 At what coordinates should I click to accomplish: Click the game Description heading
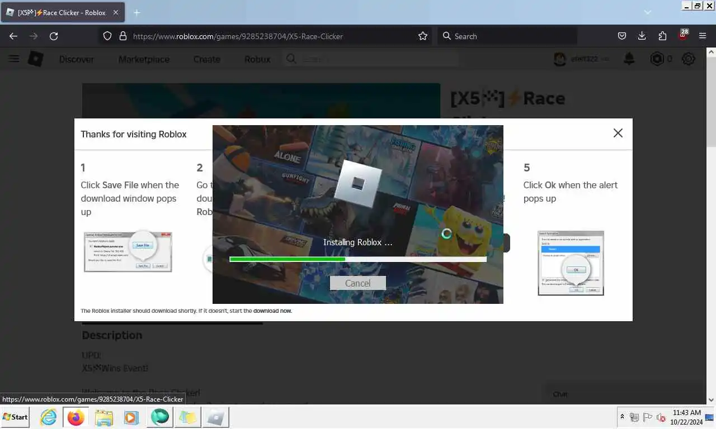pyautogui.click(x=112, y=335)
